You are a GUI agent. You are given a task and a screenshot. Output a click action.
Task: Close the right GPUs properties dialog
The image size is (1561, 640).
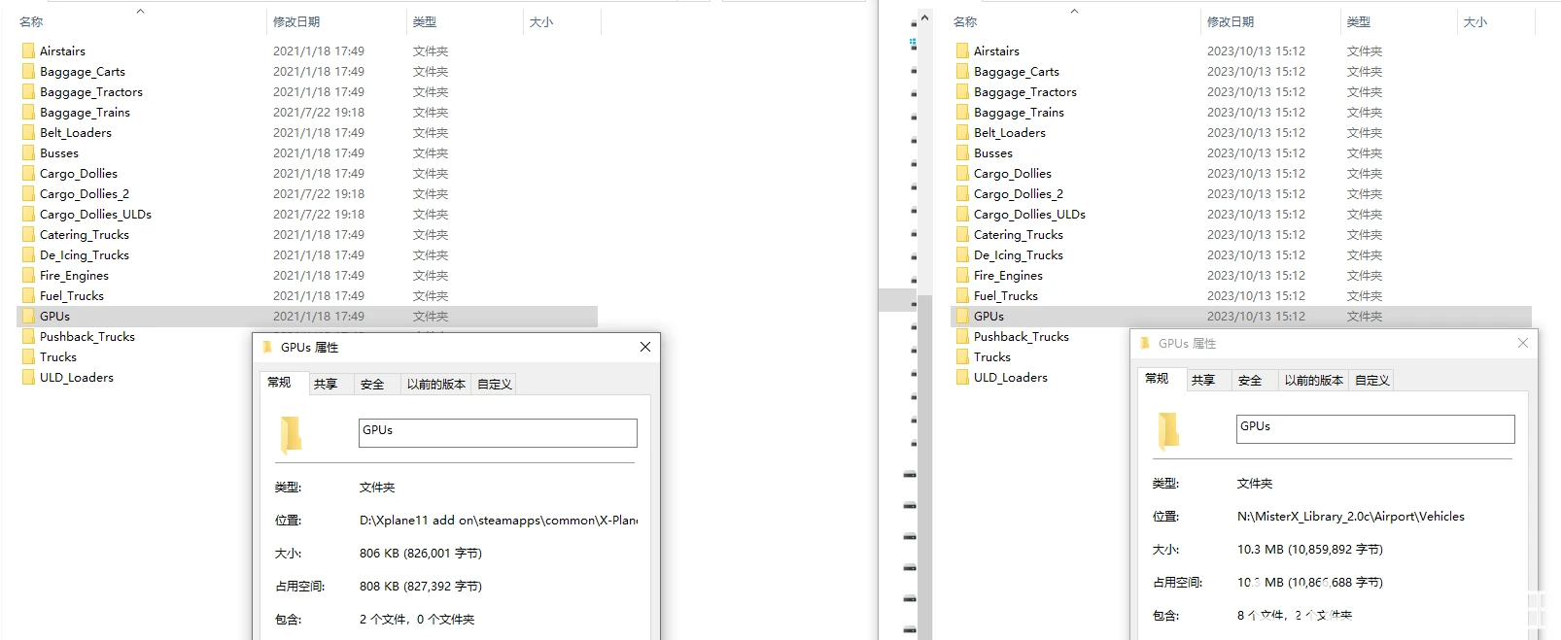pyautogui.click(x=1522, y=343)
